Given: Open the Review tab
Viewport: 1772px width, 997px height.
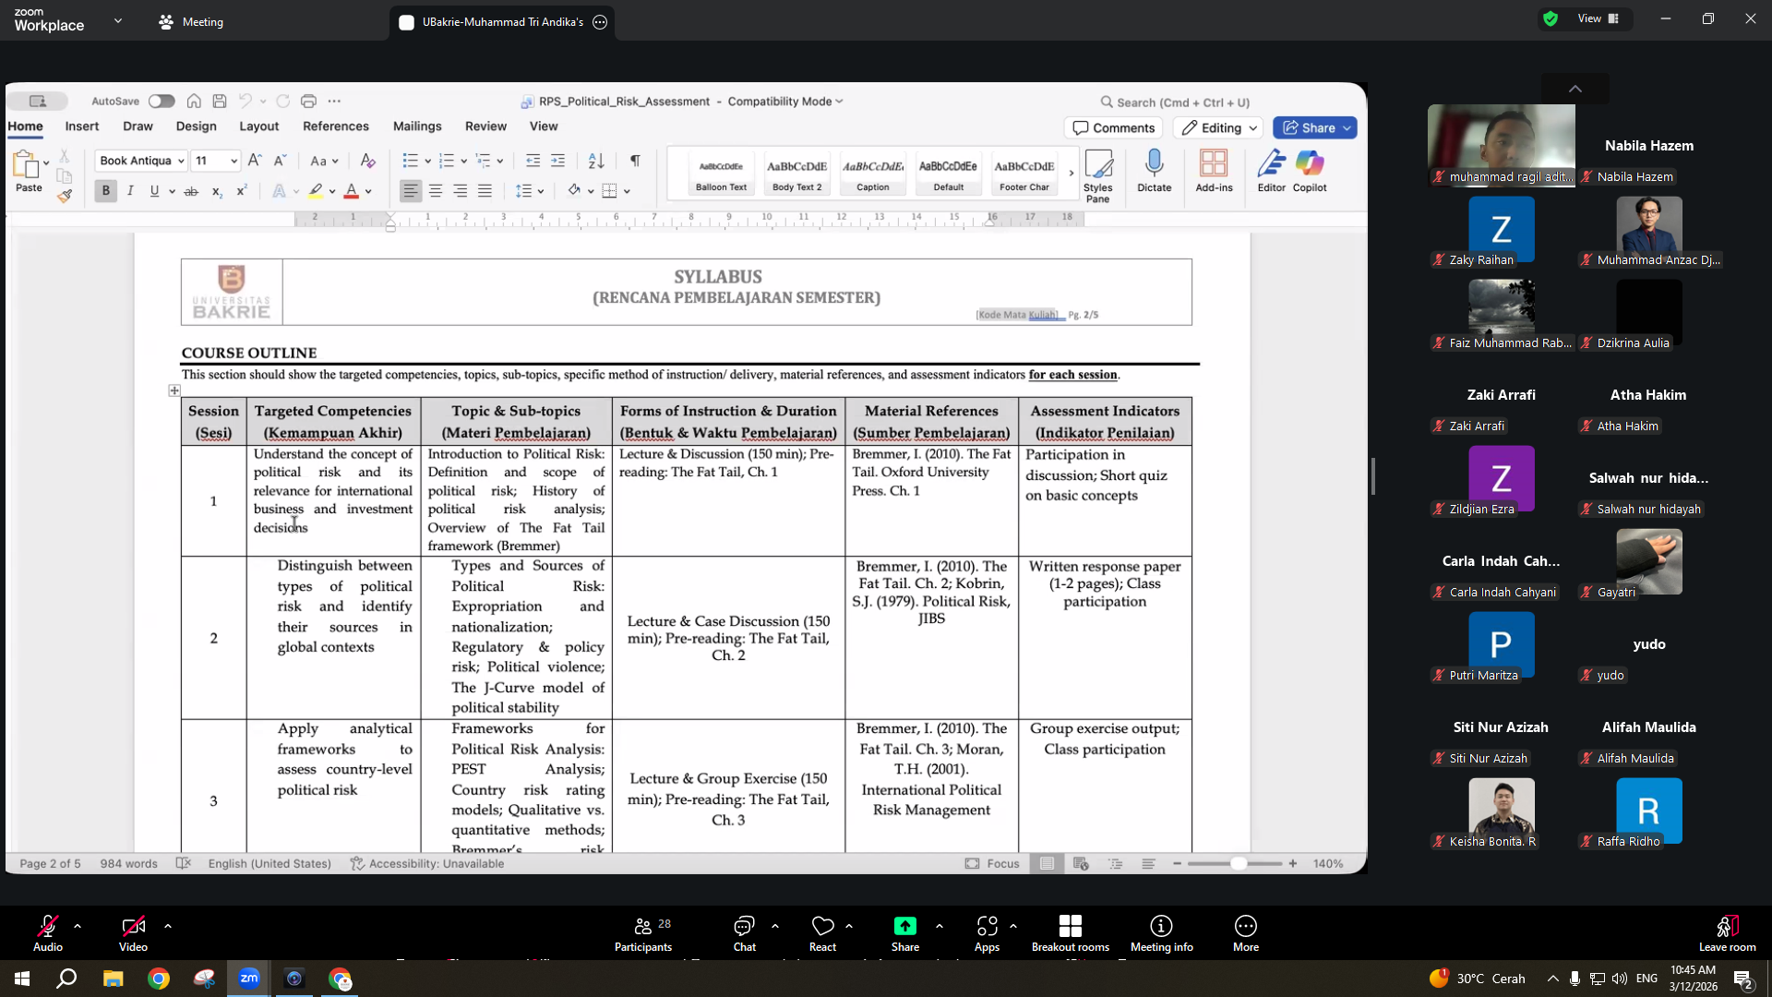Looking at the screenshot, I should pos(485,126).
